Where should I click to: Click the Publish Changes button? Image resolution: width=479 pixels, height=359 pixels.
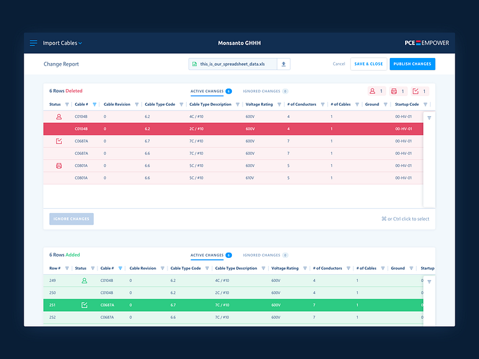(x=412, y=64)
